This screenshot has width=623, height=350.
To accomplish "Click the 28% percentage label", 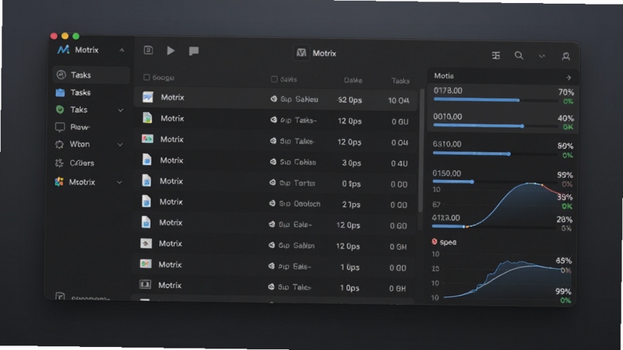I will (x=564, y=219).
